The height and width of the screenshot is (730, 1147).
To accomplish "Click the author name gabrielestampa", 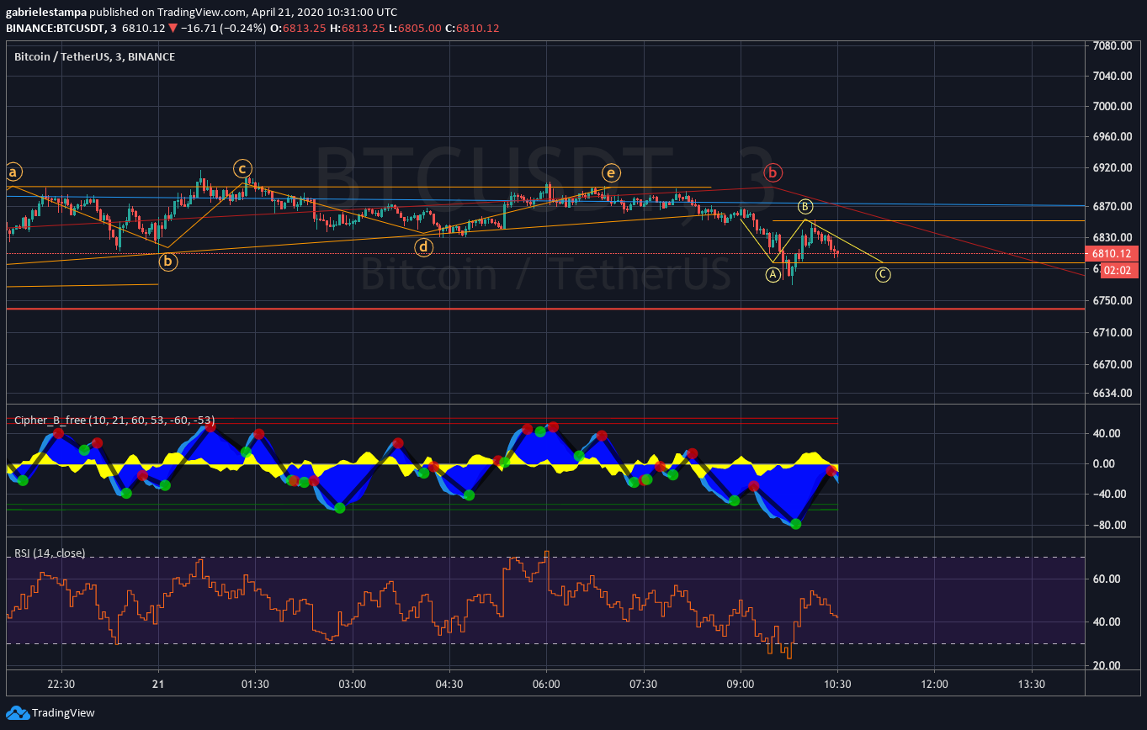I will tap(46, 13).
